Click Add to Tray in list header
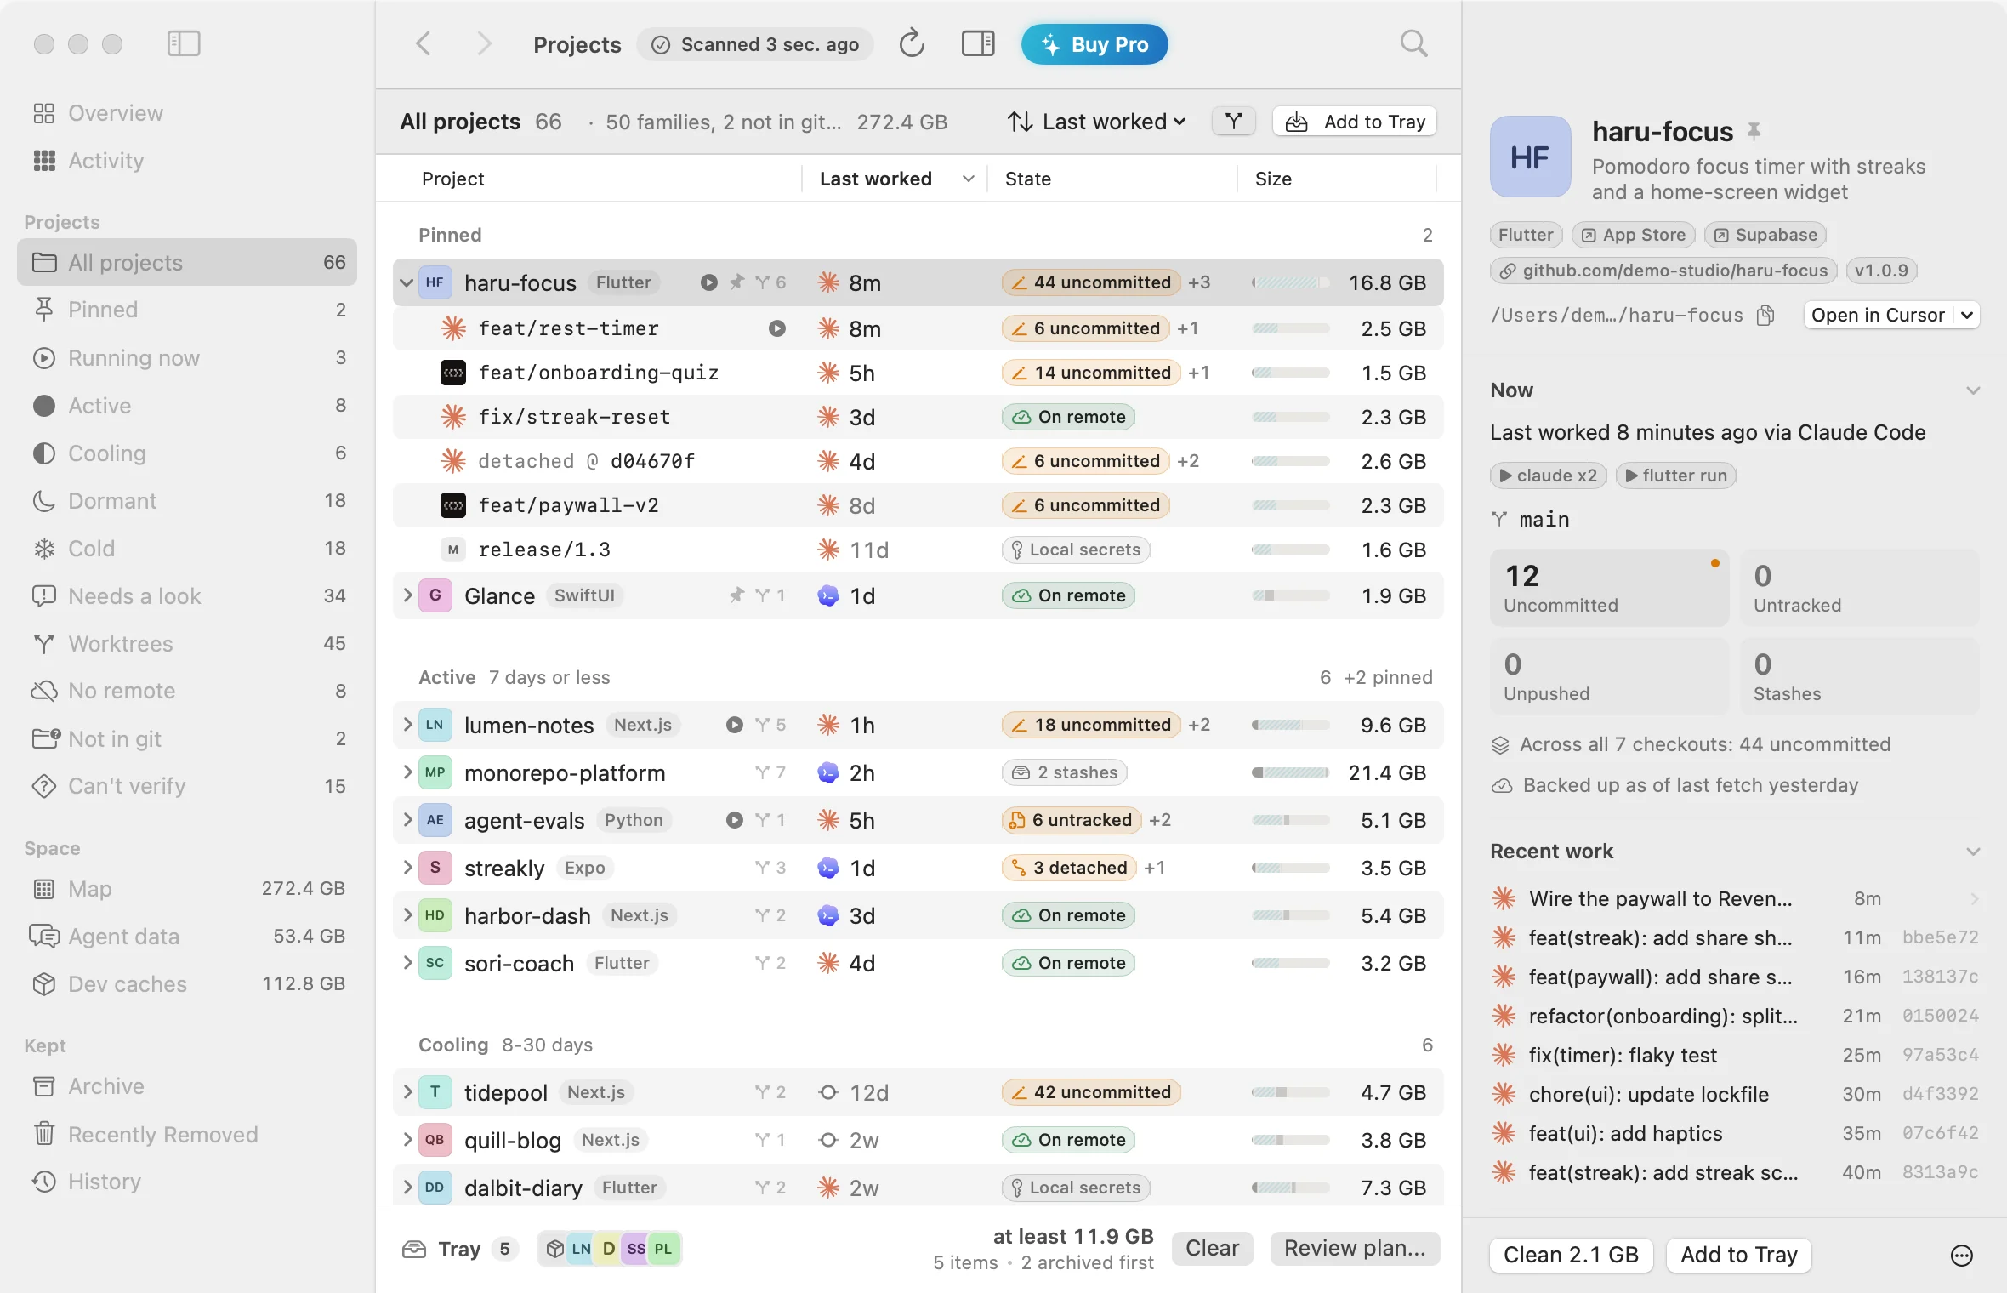Screen dimensions: 2007x1293 point(1355,122)
